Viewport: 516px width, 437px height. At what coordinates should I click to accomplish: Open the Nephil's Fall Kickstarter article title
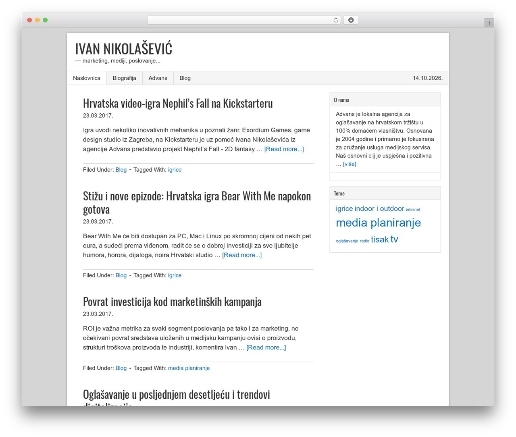tap(178, 103)
